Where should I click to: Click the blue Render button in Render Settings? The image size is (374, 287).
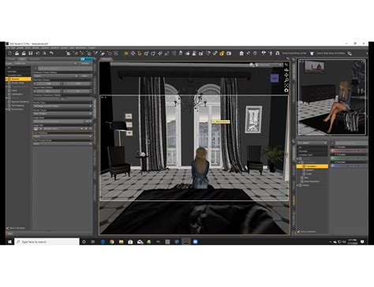tap(87, 59)
